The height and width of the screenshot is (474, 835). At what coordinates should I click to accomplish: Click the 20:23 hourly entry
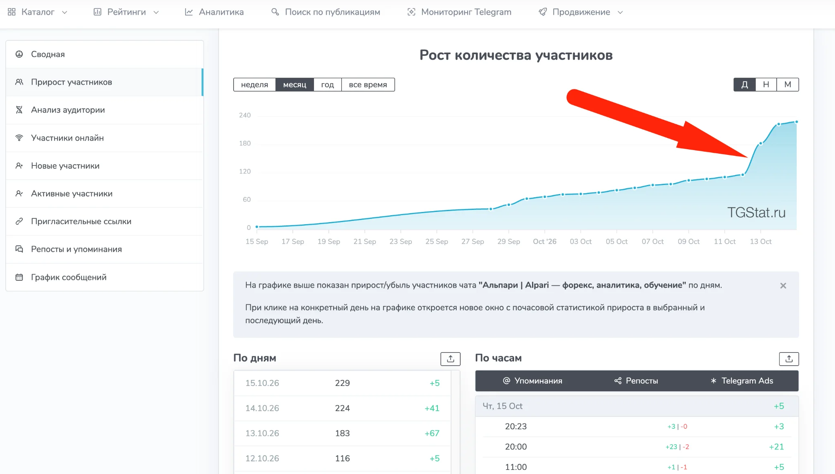(636, 427)
